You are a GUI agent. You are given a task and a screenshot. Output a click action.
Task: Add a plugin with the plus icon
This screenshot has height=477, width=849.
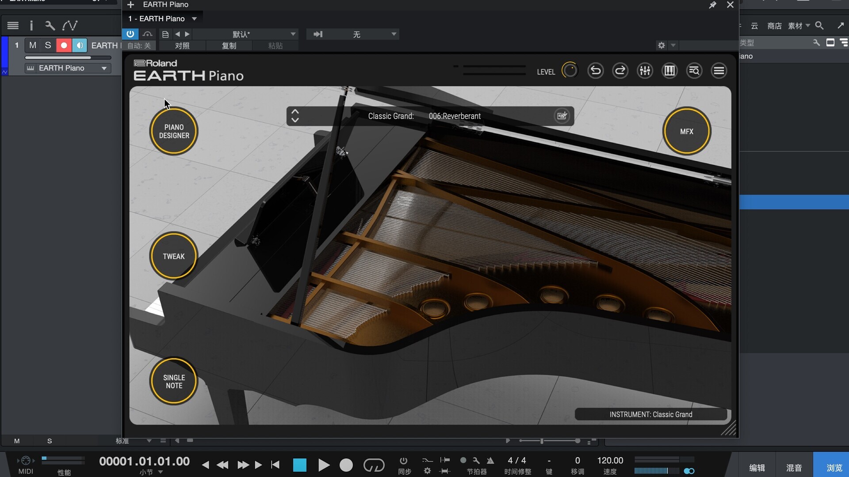[x=130, y=5]
